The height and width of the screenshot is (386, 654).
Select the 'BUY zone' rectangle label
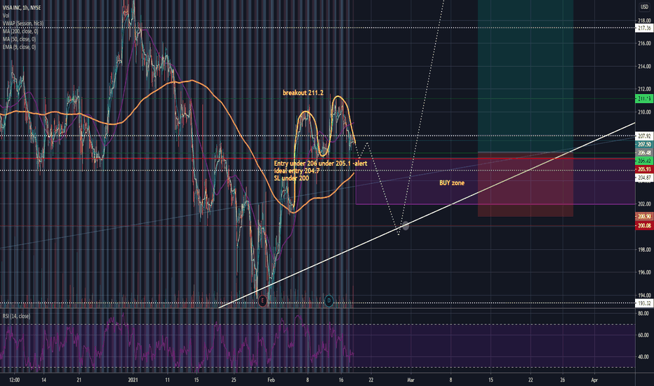point(452,182)
